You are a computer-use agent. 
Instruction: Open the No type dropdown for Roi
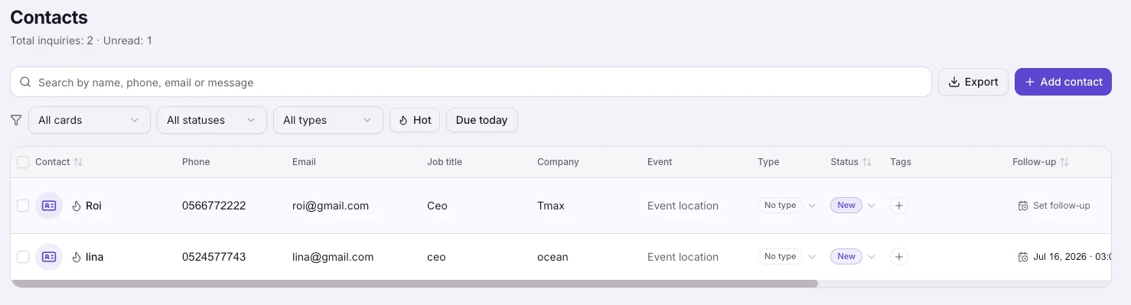[x=787, y=206]
